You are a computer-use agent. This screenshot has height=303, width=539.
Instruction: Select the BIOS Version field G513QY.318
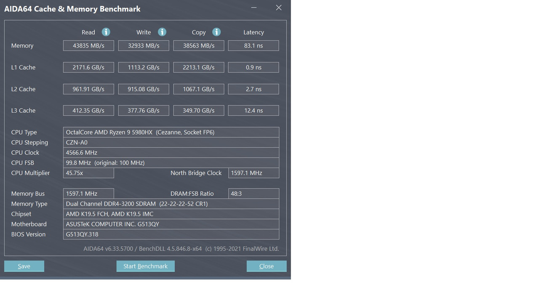pos(171,234)
